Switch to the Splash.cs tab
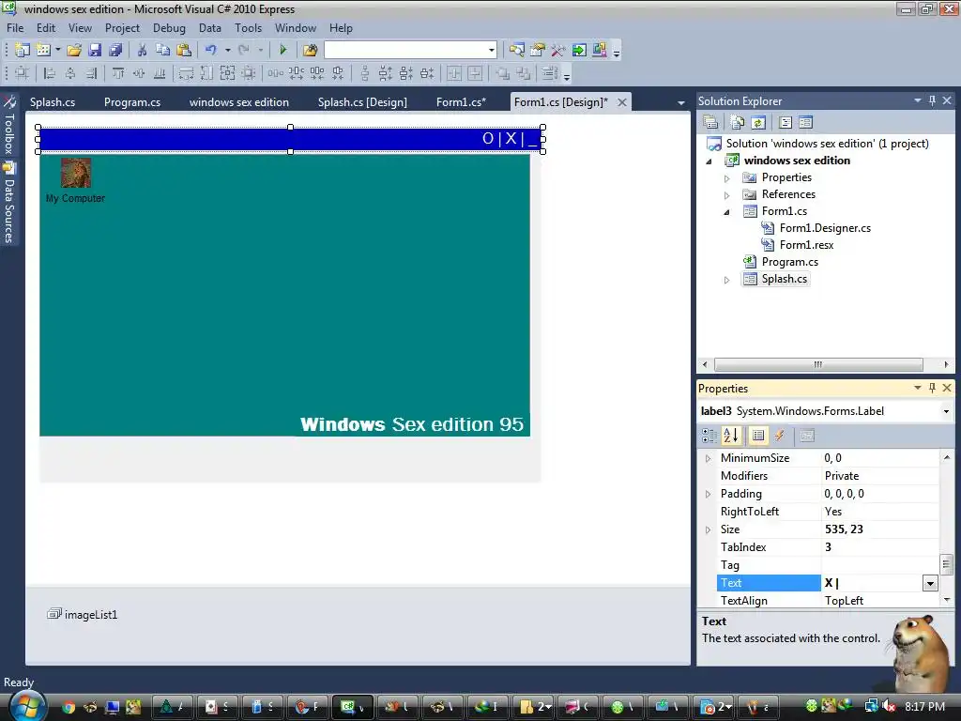Viewport: 961px width, 721px height. [53, 102]
